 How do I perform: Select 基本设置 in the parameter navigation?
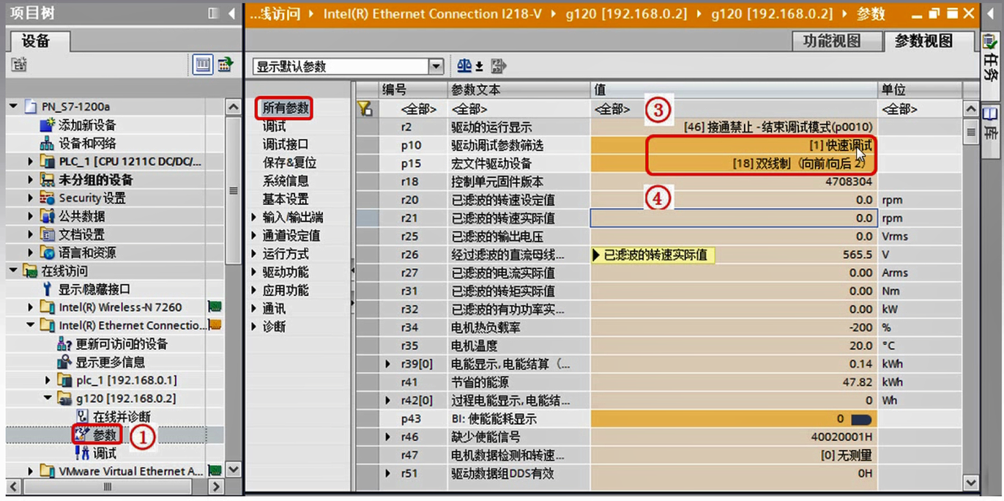coord(286,199)
